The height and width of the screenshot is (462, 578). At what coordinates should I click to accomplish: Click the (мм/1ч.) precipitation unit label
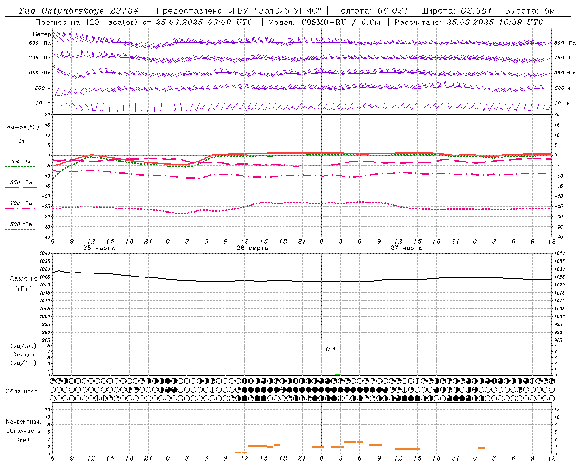point(23,363)
